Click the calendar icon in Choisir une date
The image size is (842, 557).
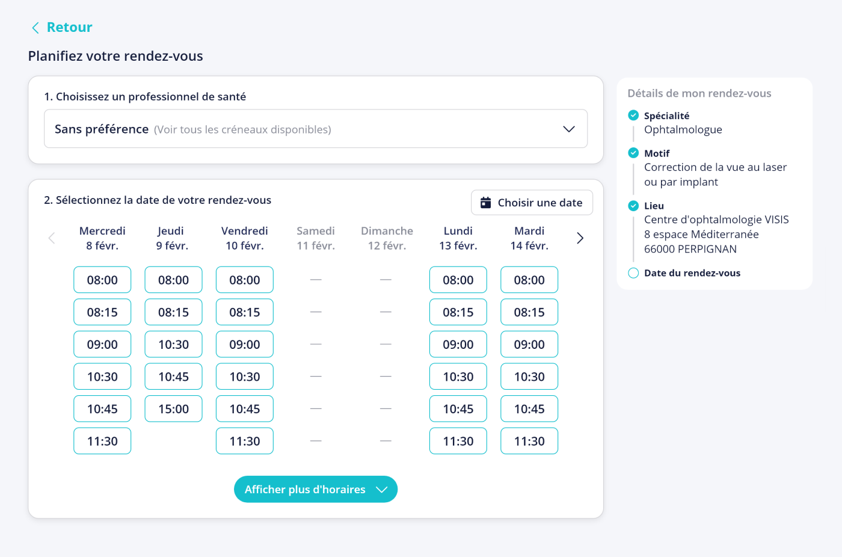pos(486,203)
